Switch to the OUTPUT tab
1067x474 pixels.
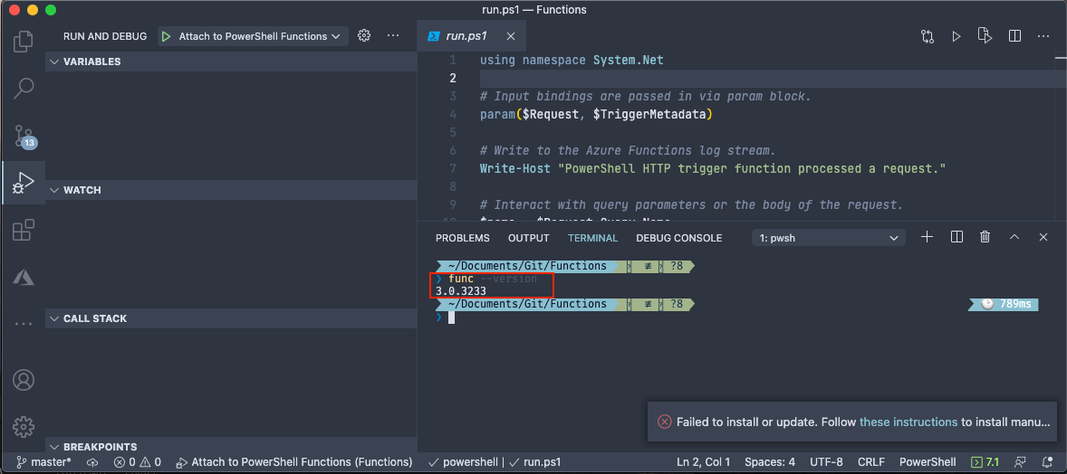(529, 238)
